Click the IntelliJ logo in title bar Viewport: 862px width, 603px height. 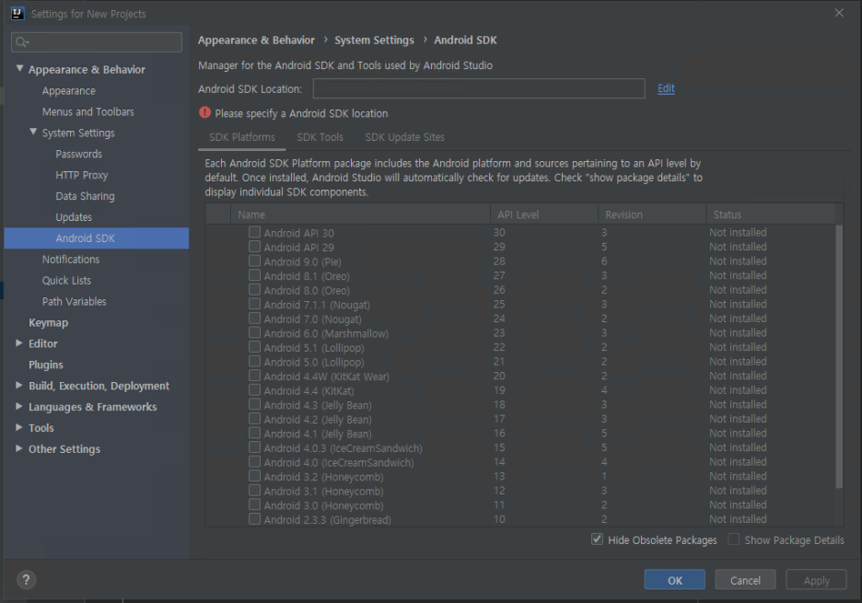[x=17, y=13]
